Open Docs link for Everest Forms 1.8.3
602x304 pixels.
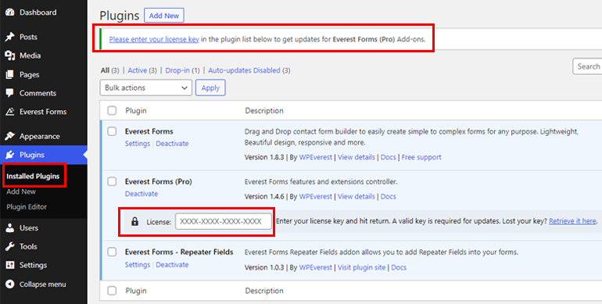pyautogui.click(x=388, y=157)
